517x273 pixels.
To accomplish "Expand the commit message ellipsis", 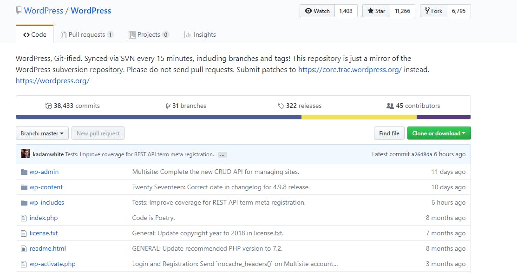I will [222, 155].
